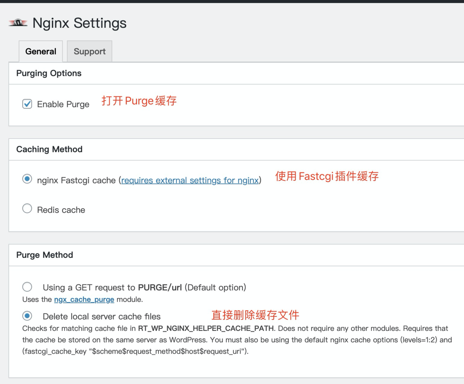Click the Purge Method section heading
This screenshot has width=464, height=384.
point(45,255)
